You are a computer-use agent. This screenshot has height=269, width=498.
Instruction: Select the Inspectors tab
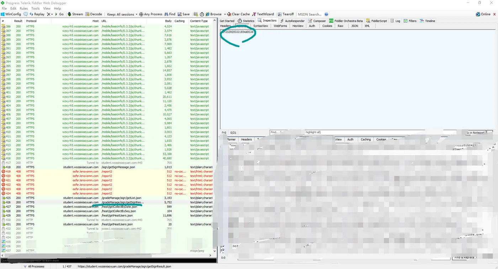[x=267, y=21]
